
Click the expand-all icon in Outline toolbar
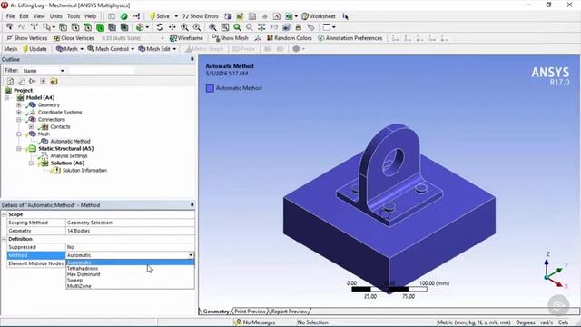tap(44, 81)
